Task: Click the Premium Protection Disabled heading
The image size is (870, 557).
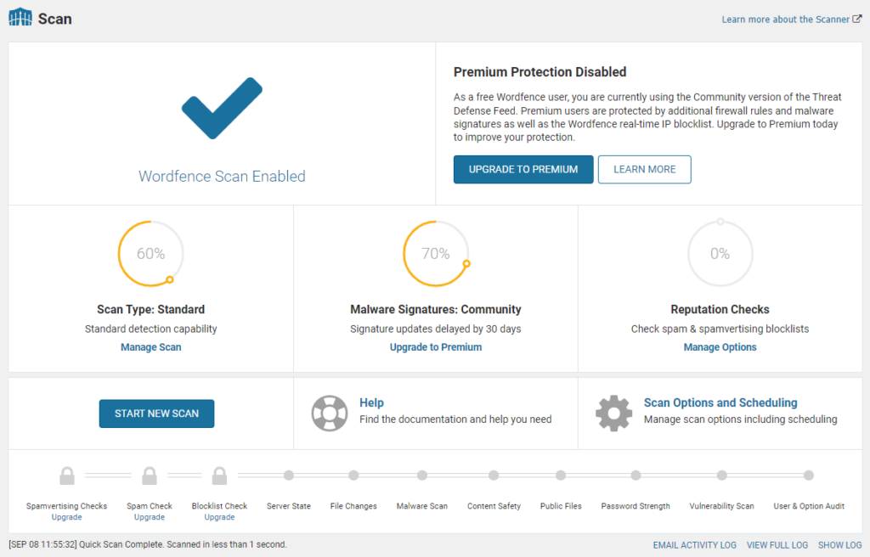Action: click(x=540, y=72)
